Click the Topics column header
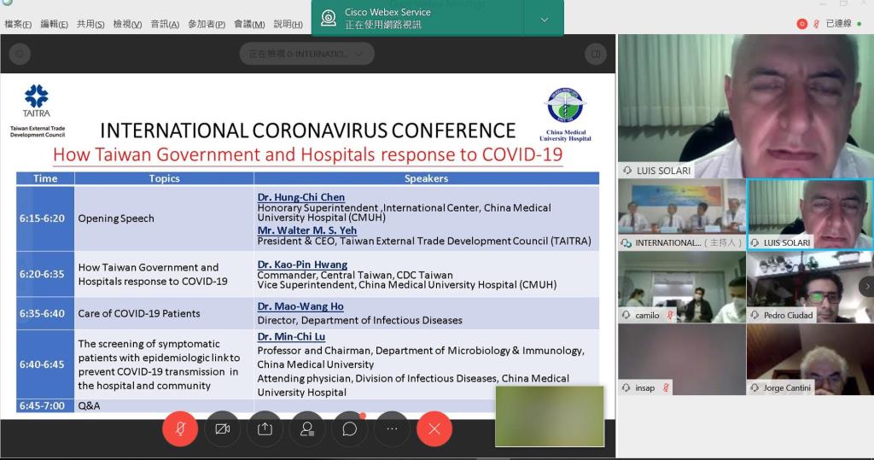This screenshot has height=460, width=874. tap(164, 178)
